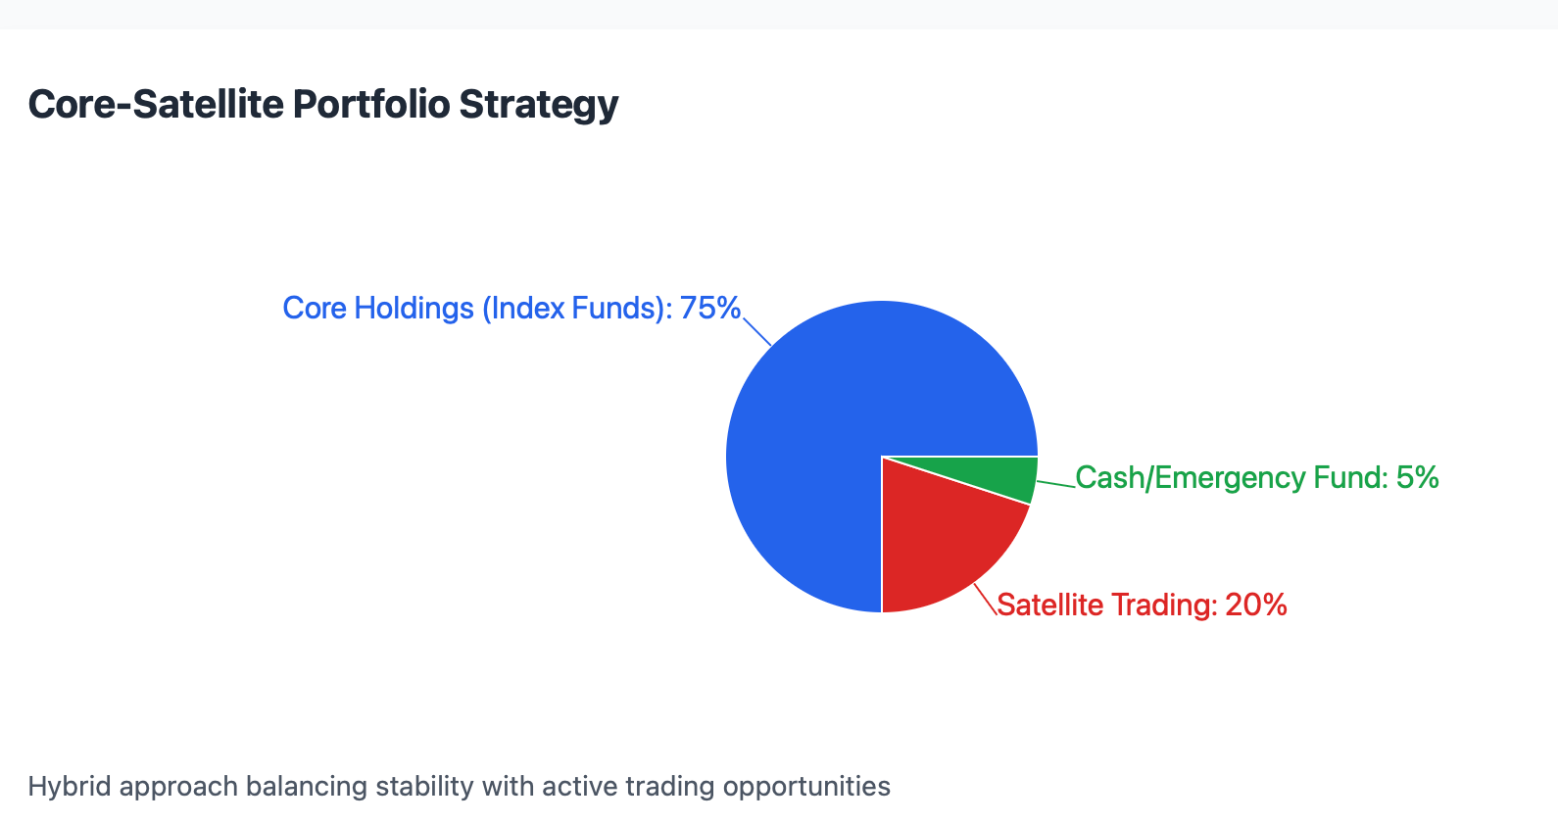The width and height of the screenshot is (1558, 824).
Task: Click the blue leader line to Core Holdings
Action: 756,331
